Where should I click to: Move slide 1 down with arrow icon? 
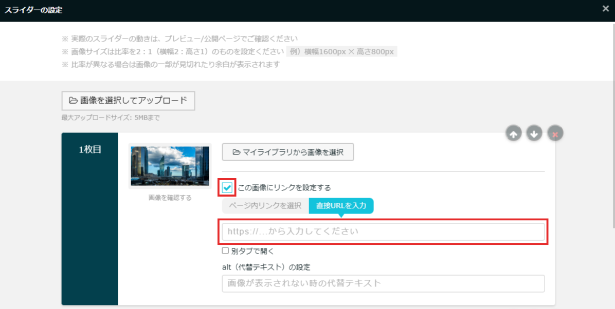(534, 133)
